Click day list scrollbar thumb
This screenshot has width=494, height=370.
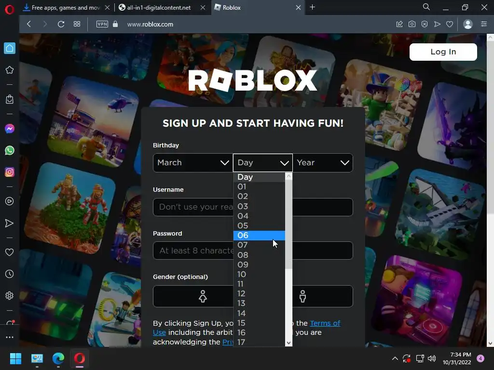[288, 225]
